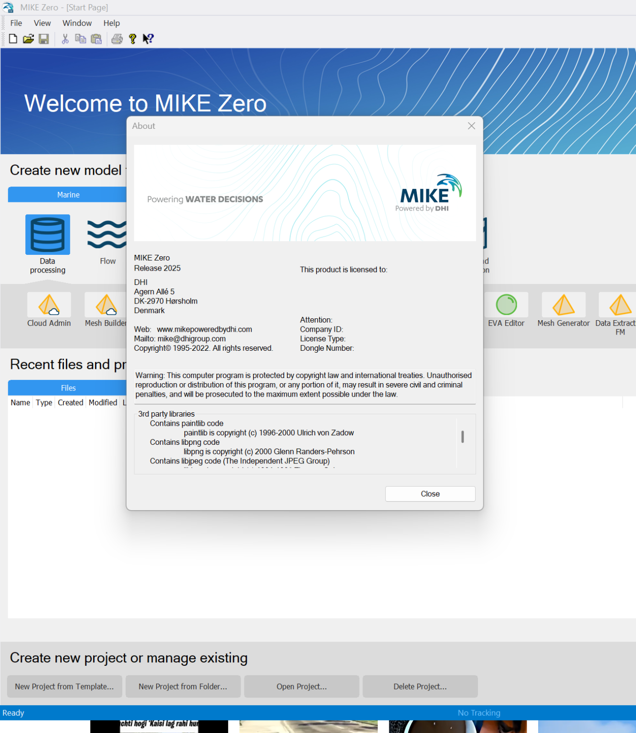Viewport: 636px width, 733px height.
Task: Open the View menu
Action: coord(42,23)
